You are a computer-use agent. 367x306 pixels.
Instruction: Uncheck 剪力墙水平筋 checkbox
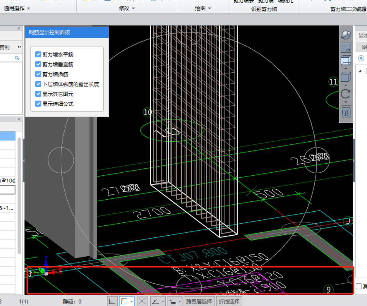(38, 55)
